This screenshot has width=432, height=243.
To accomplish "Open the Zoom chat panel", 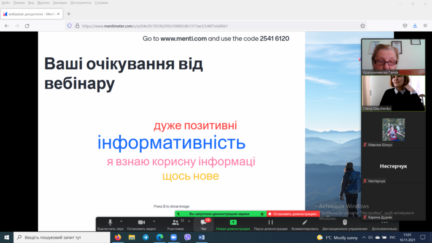I will (x=204, y=224).
